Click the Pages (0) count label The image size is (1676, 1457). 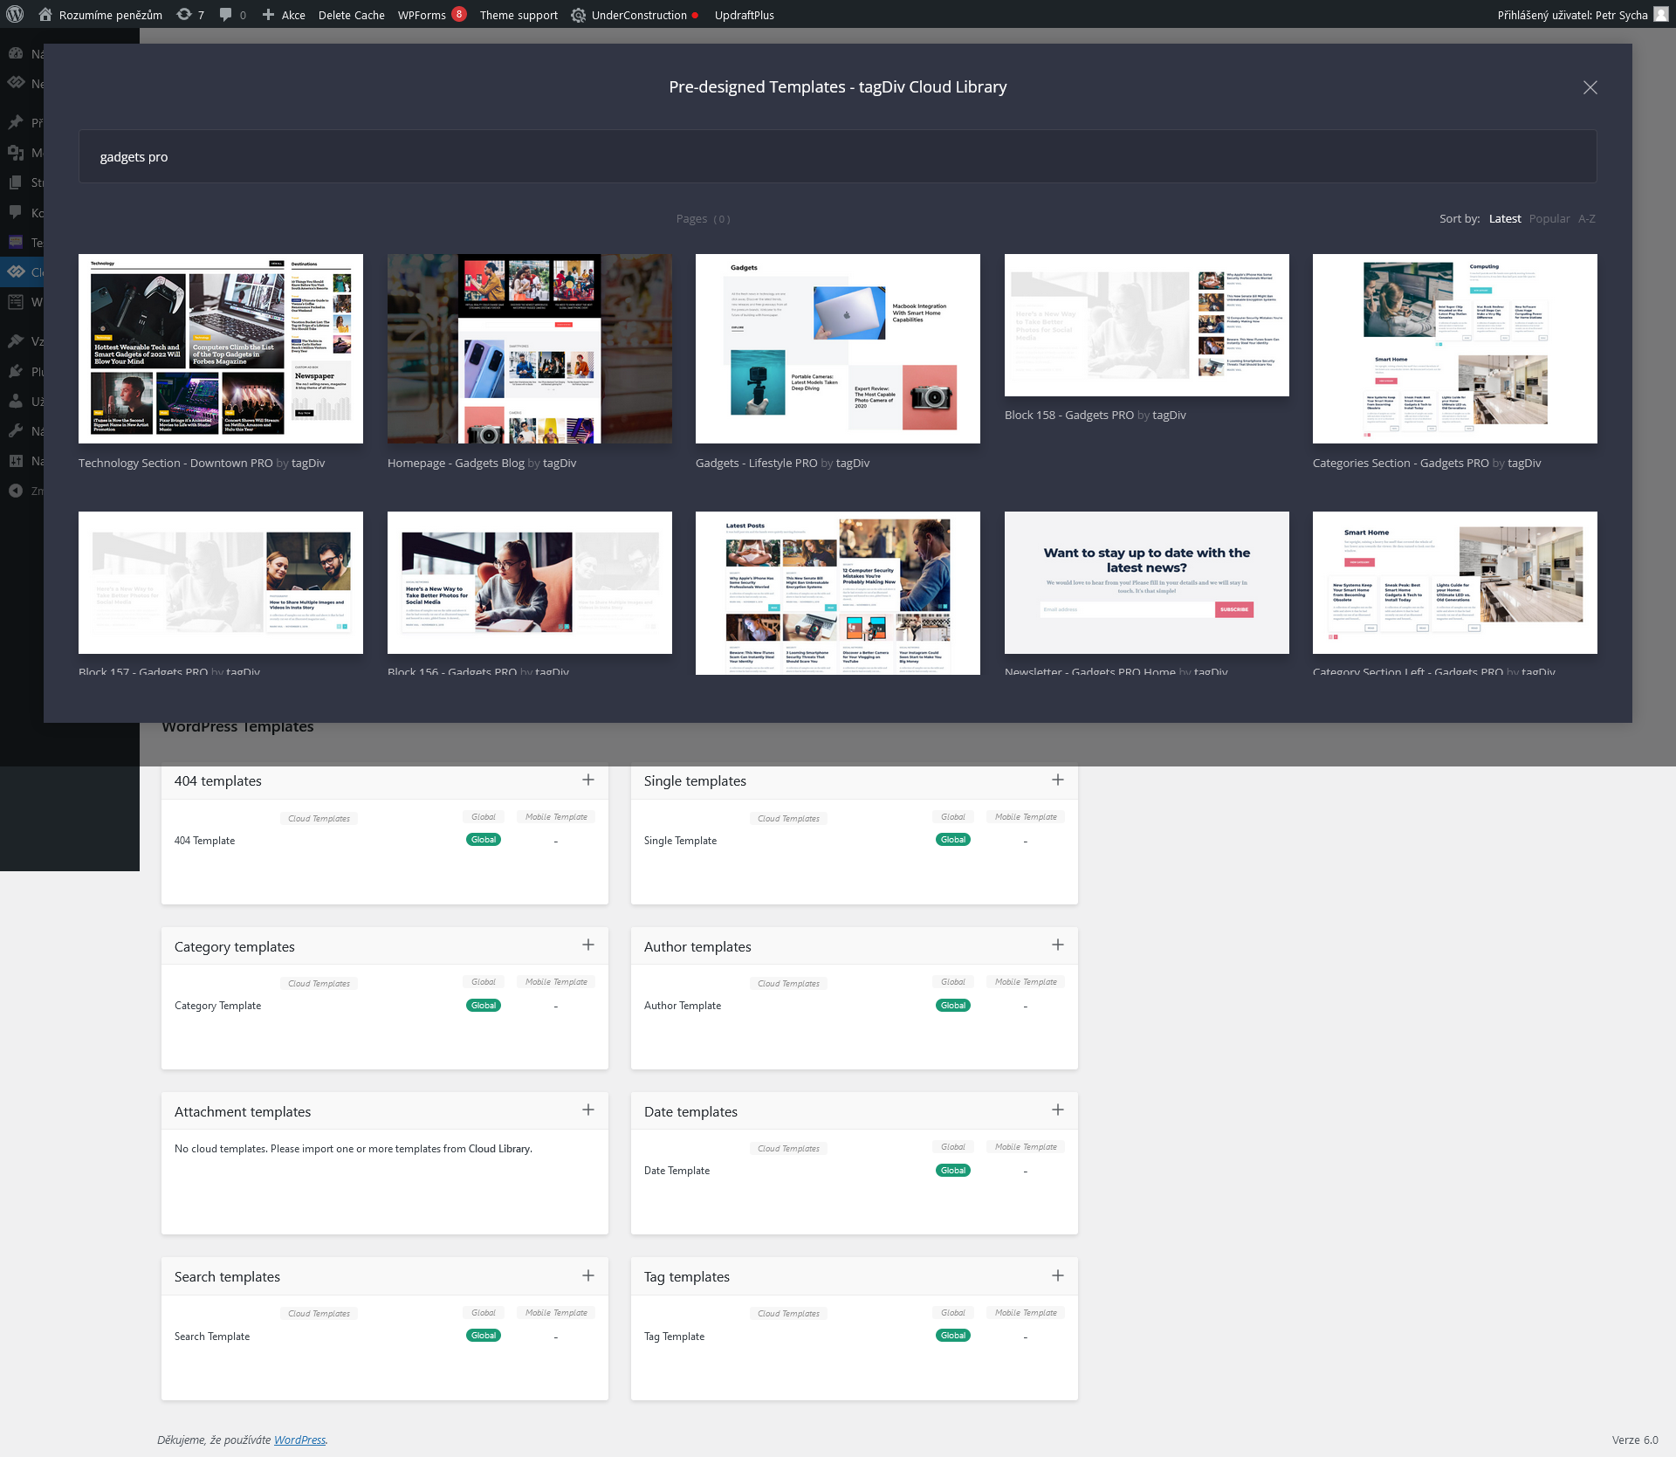703,219
